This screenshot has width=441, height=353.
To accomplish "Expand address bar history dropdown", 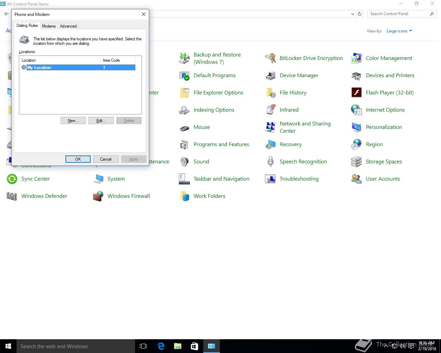I will click(x=352, y=14).
